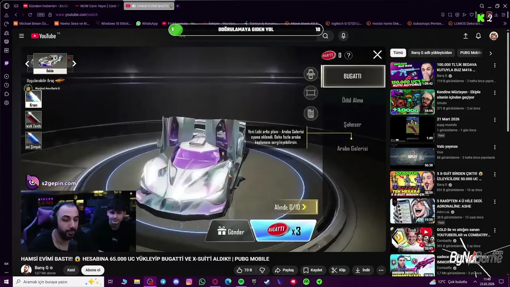This screenshot has height=287, width=510.
Task: Download the video with İndir
Action: click(x=362, y=270)
